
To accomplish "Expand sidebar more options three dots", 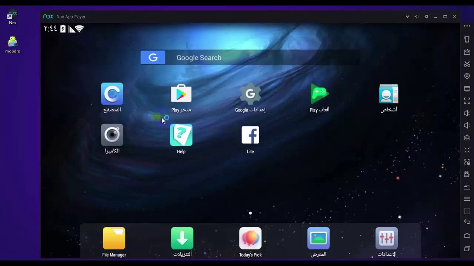I will [467, 26].
